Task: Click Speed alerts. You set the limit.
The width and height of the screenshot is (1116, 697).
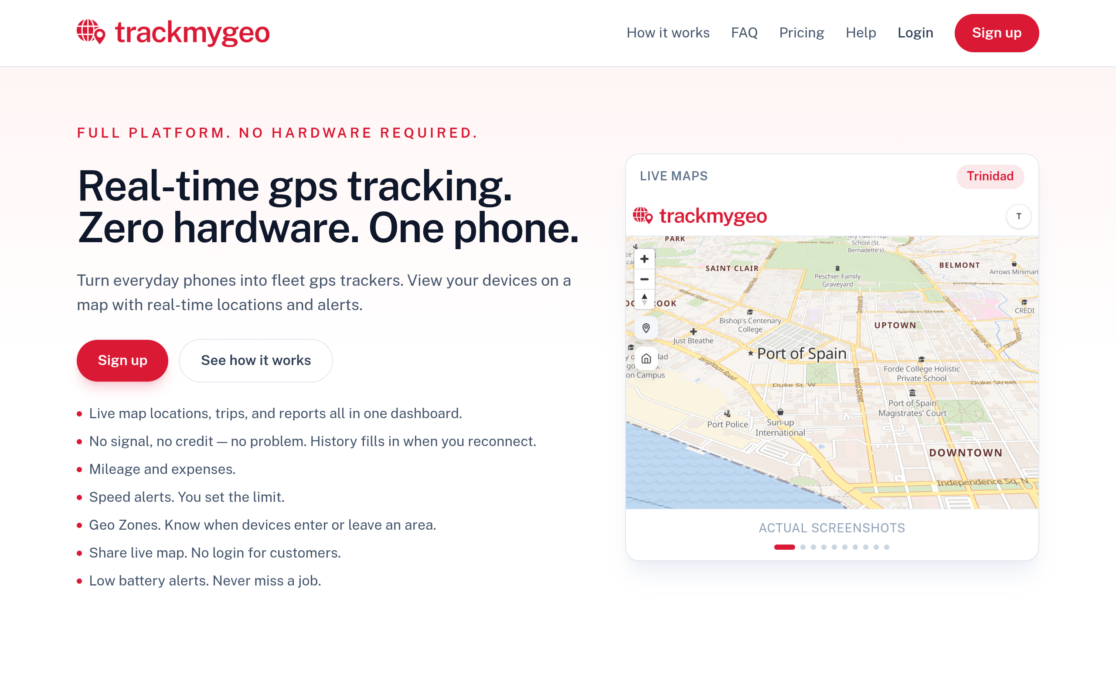Action: point(186,497)
